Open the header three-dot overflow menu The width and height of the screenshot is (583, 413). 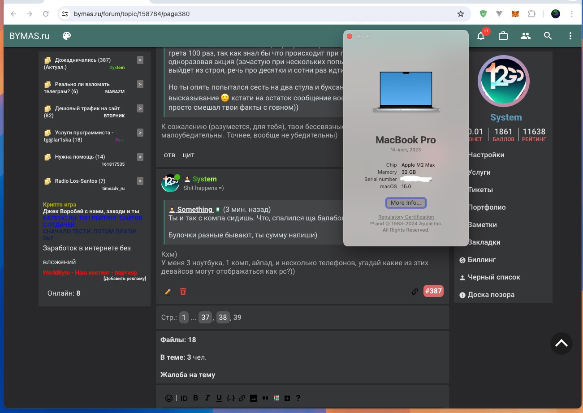[x=570, y=36]
